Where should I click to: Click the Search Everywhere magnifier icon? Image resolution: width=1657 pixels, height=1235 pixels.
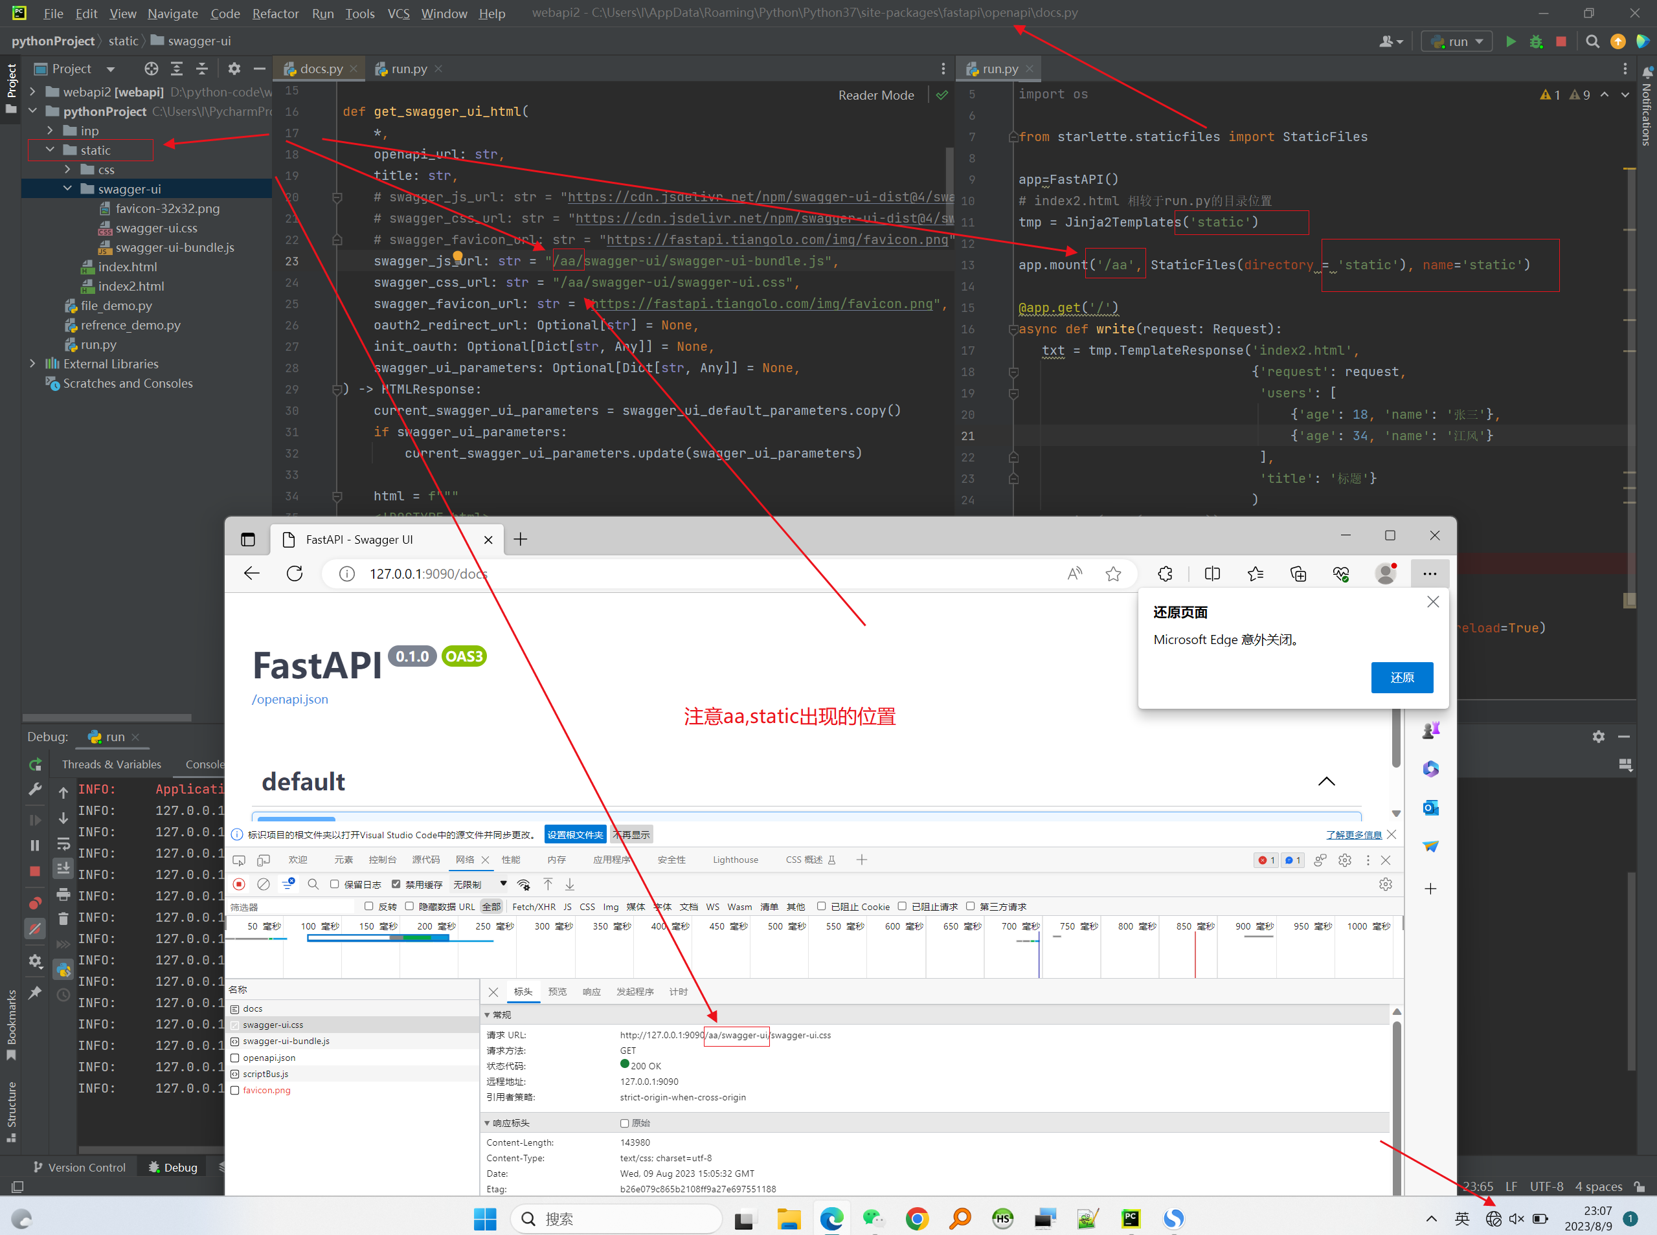point(1592,42)
